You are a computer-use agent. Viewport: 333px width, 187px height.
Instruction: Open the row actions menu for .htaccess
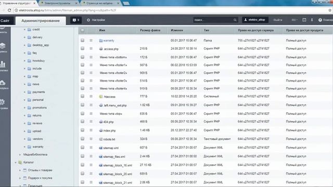click(91, 96)
